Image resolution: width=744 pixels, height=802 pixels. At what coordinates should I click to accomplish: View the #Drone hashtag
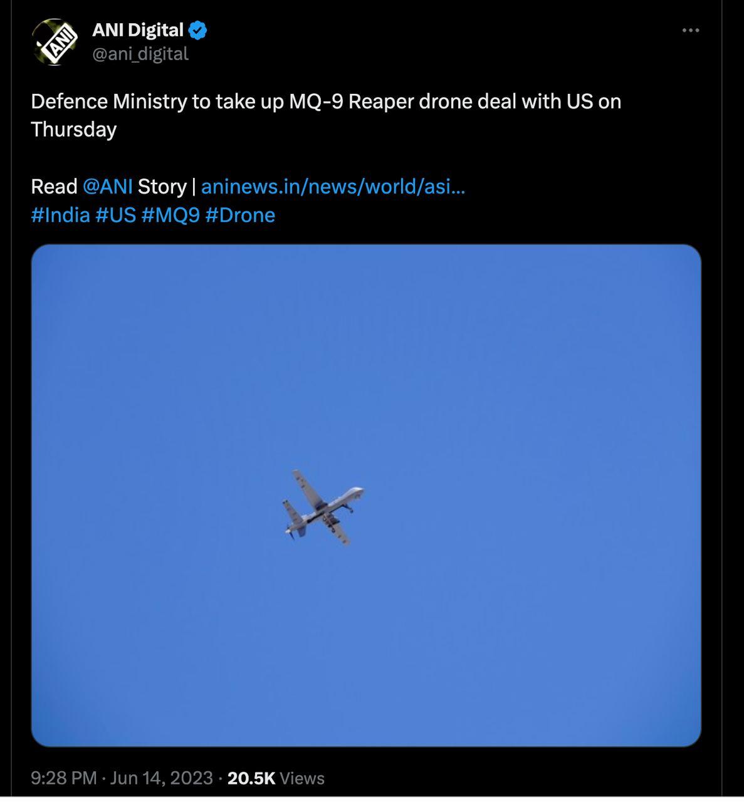point(240,215)
